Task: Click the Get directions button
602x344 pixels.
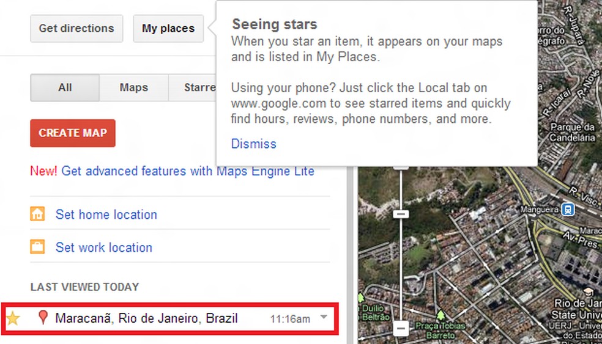Action: click(76, 28)
